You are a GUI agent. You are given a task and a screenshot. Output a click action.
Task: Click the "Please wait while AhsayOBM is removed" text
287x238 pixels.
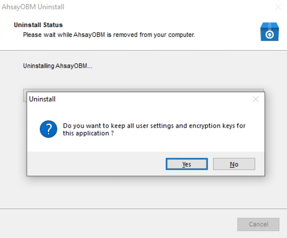(x=109, y=35)
